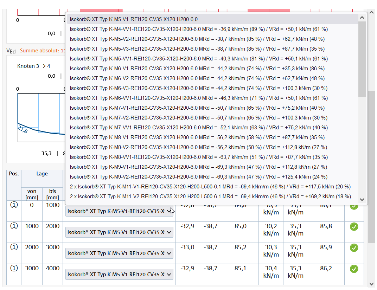Pick K-M8-V2 option with VRd +112,8 kN/m

pyautogui.click(x=212, y=147)
